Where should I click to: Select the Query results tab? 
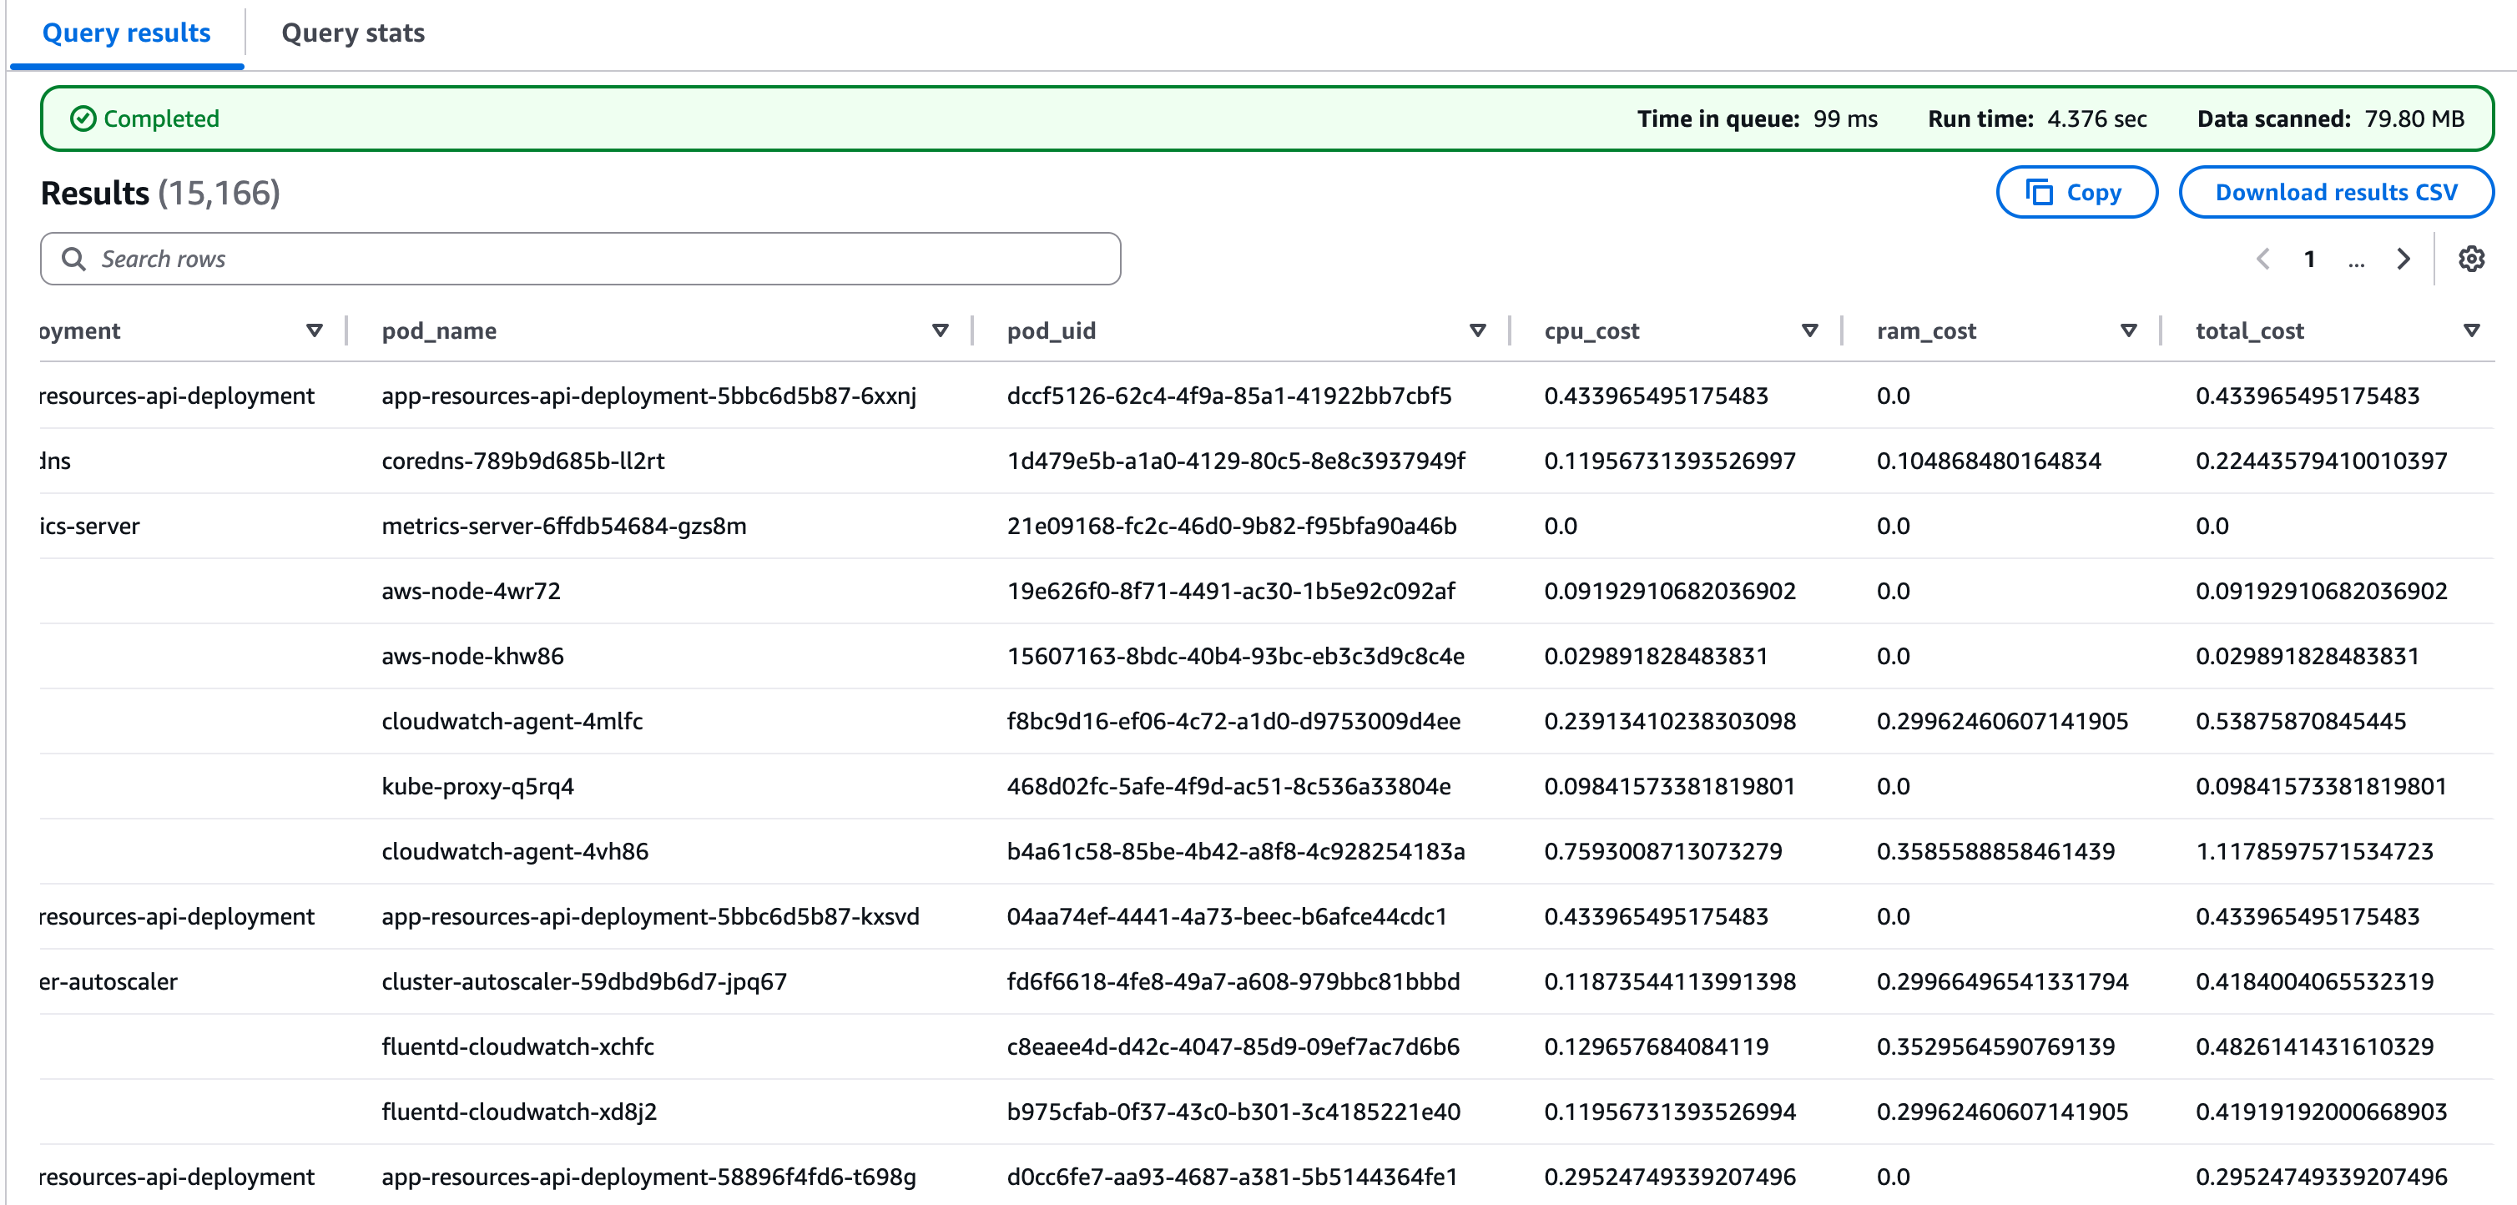(x=126, y=33)
